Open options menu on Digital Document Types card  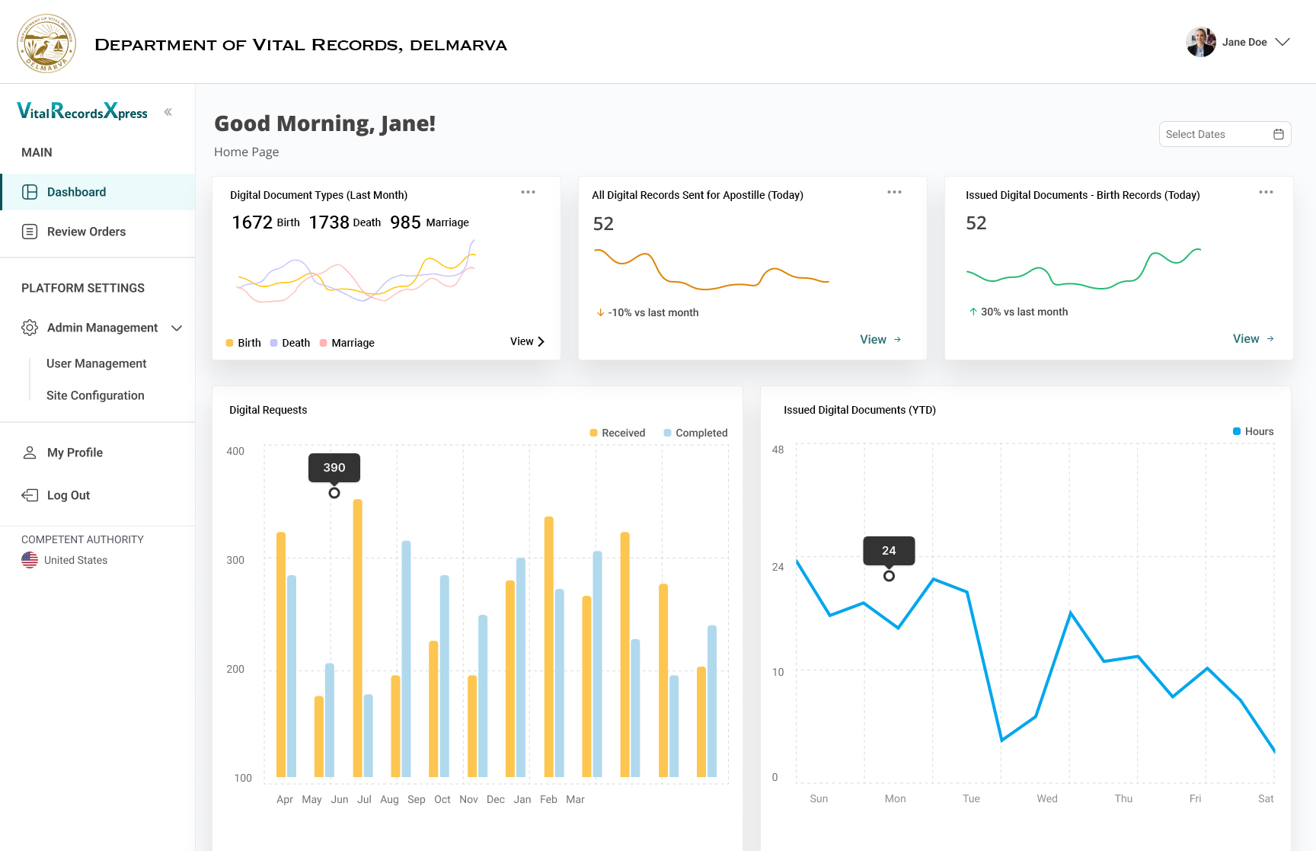coord(528,192)
